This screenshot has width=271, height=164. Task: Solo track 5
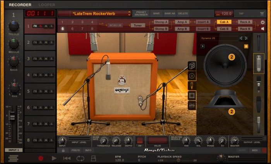pos(51,91)
